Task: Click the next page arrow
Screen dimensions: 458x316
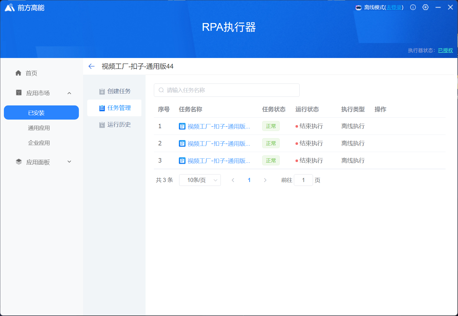Action: point(265,180)
